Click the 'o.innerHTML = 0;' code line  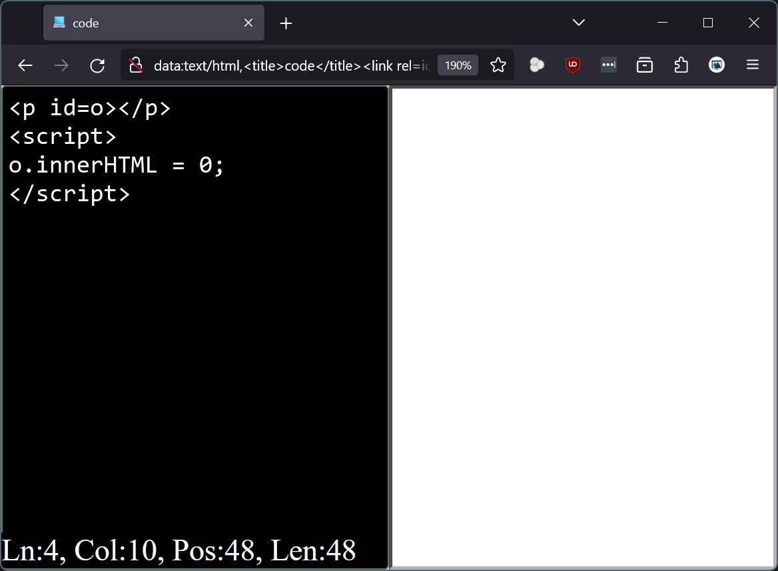[x=115, y=165]
